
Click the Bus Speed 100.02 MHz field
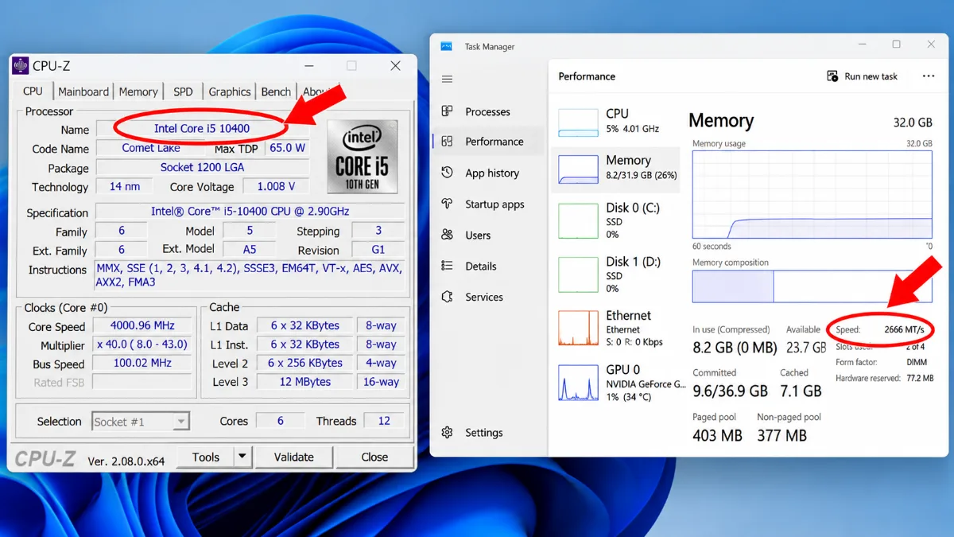pyautogui.click(x=143, y=363)
